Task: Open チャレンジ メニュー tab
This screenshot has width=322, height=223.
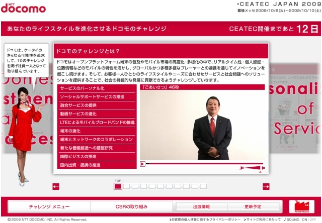Action: tap(49, 206)
